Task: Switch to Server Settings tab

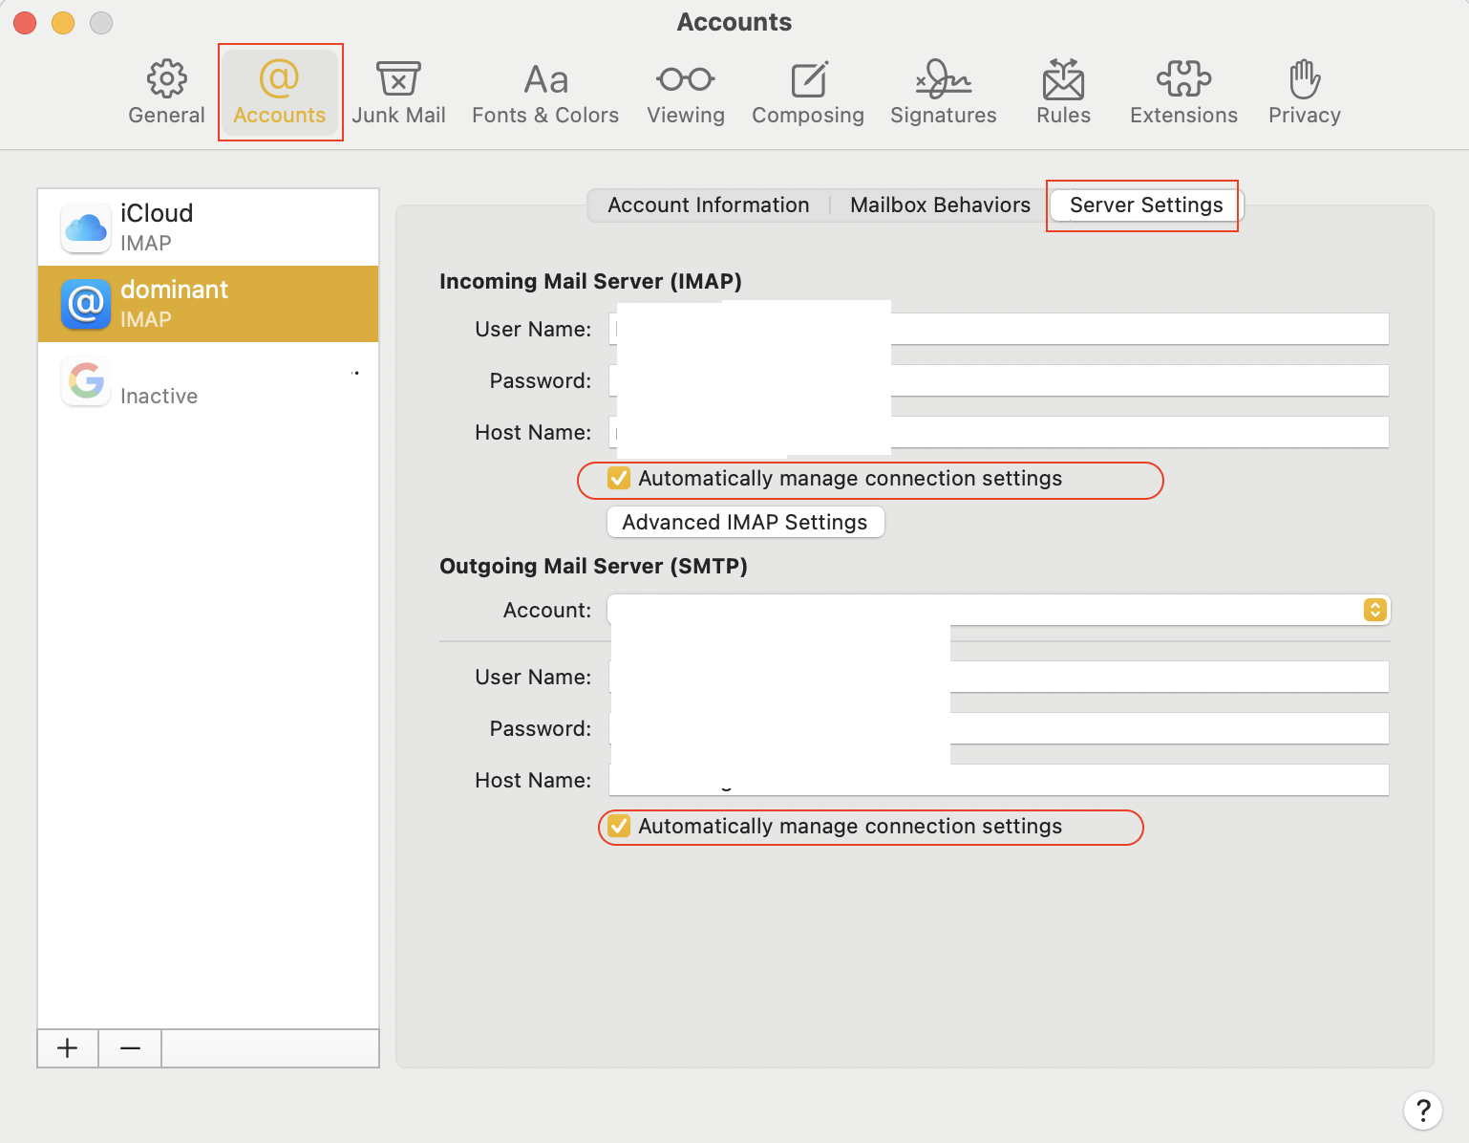Action: (1146, 205)
